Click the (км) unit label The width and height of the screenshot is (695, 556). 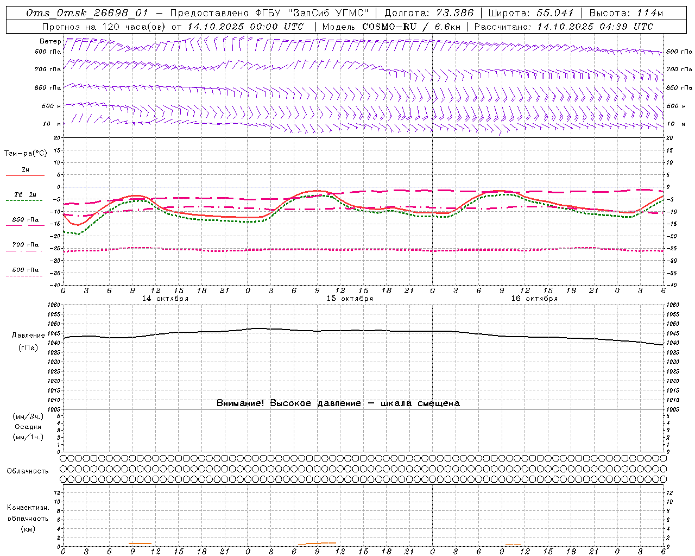pos(28,529)
